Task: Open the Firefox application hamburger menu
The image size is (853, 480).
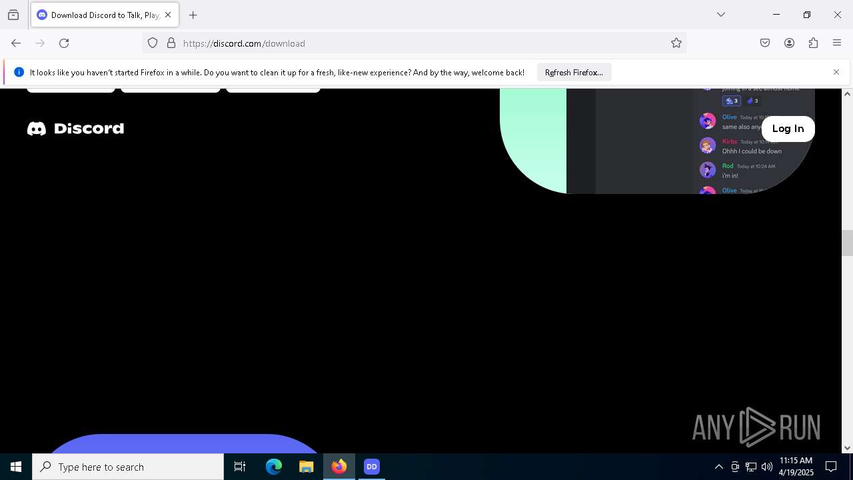Action: coord(837,43)
